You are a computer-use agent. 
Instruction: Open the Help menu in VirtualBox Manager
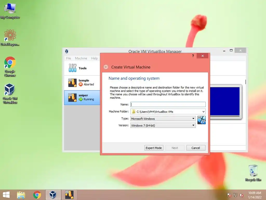tap(94, 58)
